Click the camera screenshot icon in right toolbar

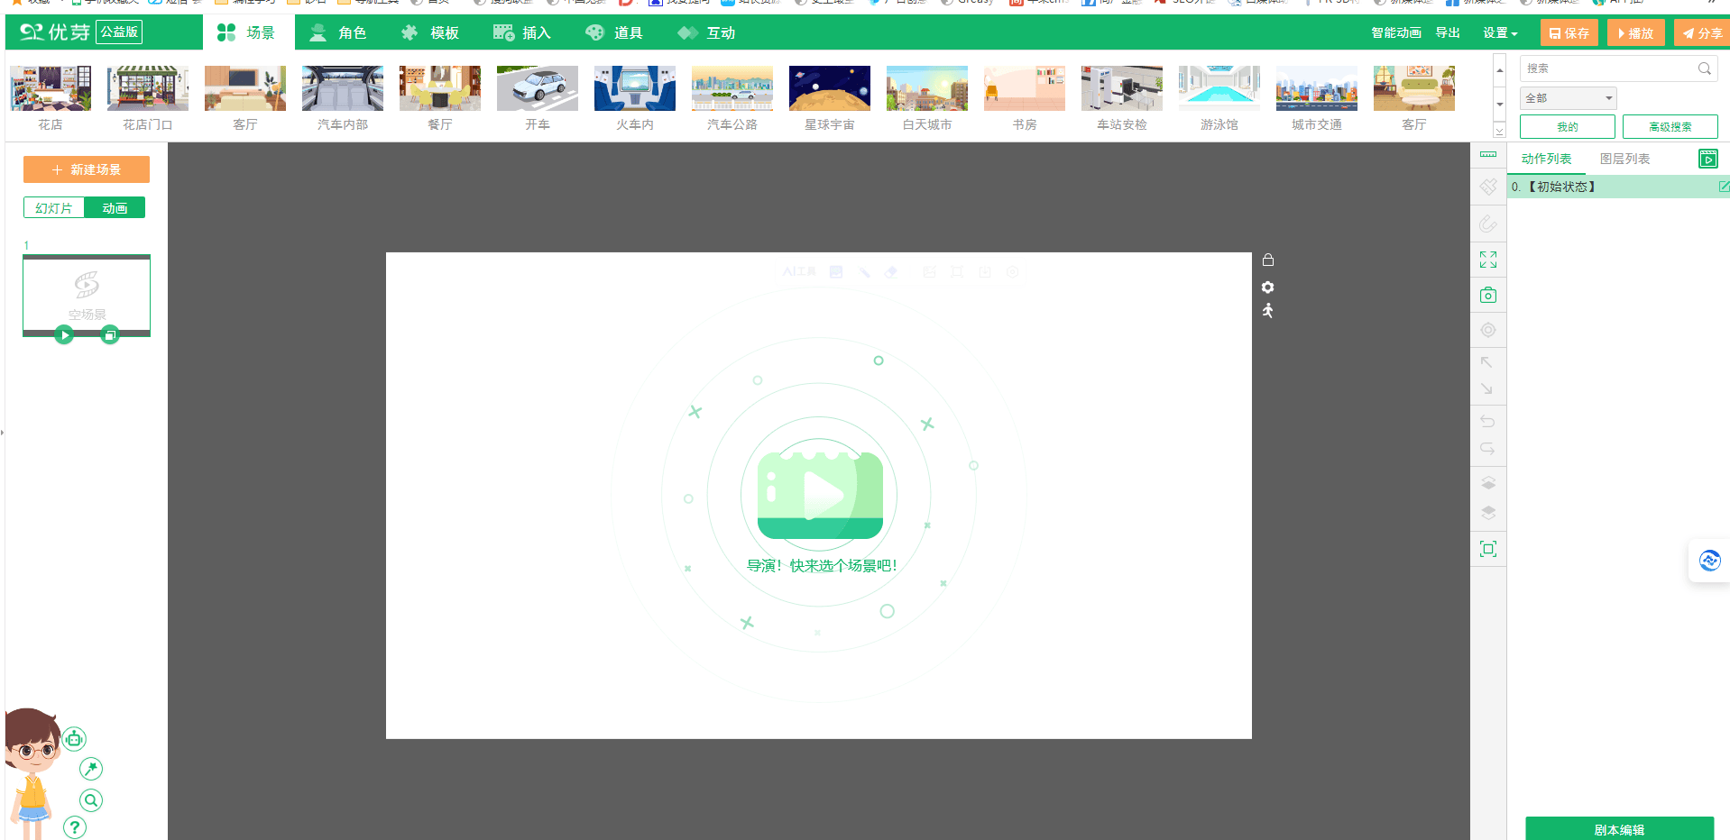coord(1488,296)
